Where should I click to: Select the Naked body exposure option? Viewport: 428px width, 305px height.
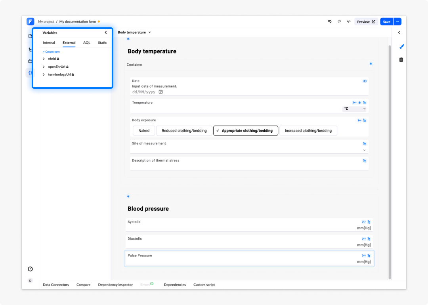point(144,131)
